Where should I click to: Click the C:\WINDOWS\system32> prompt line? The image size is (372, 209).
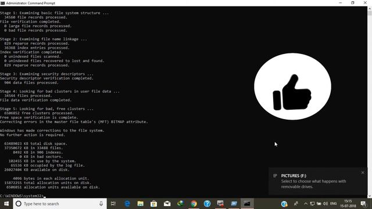(x=23, y=196)
